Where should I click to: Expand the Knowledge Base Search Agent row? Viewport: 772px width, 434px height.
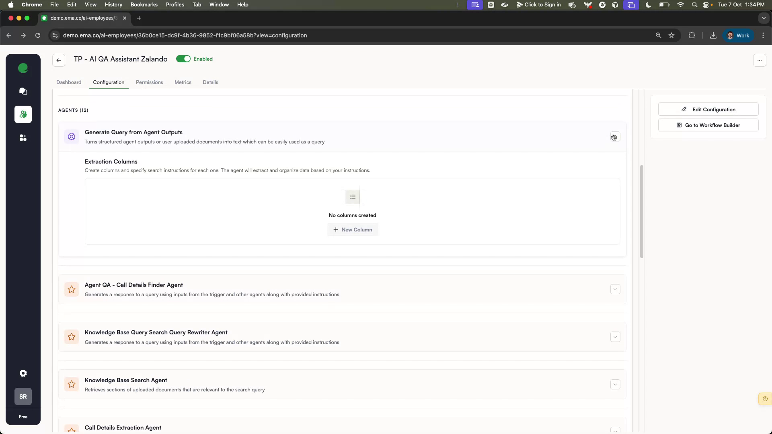coord(615,385)
